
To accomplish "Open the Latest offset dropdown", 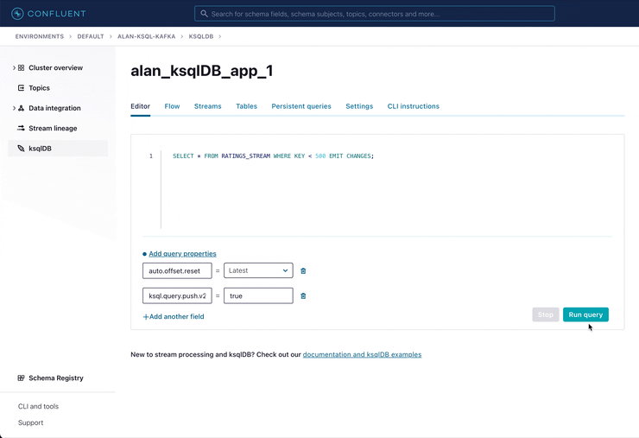I will (258, 270).
